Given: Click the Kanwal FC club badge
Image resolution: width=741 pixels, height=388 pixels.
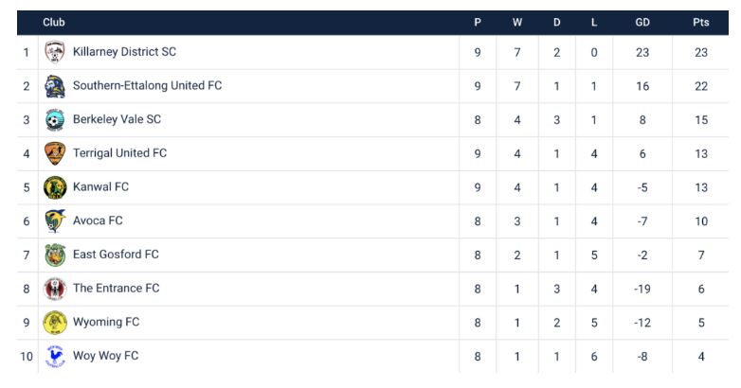Looking at the screenshot, I should [55, 187].
